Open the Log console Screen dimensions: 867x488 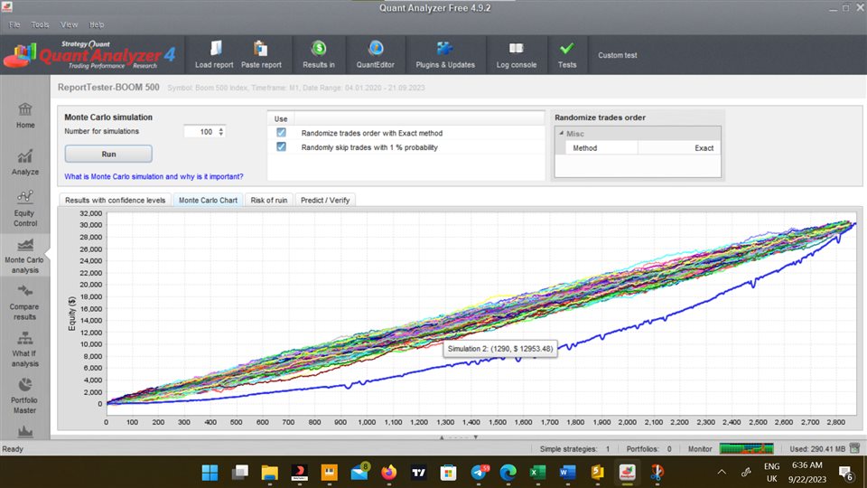tap(517, 49)
